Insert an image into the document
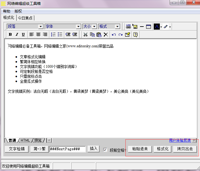The image size is (200, 171). [x=135, y=27]
